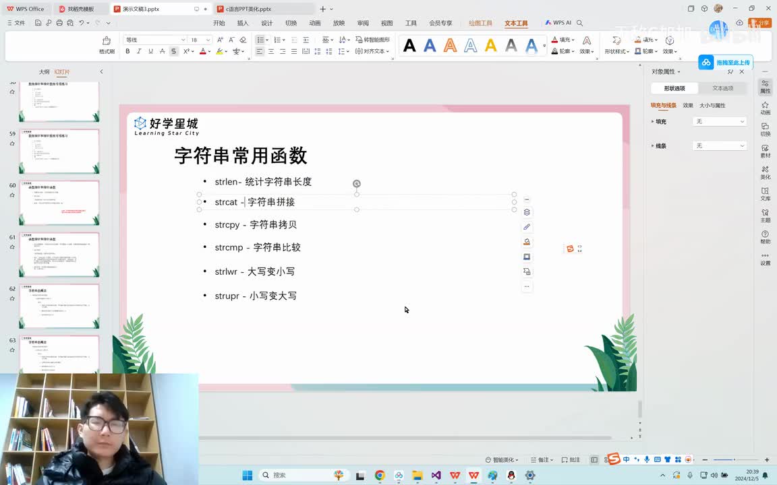777x485 pixels.
Task: Open 对齐文本 align text dropdown
Action: click(372, 51)
